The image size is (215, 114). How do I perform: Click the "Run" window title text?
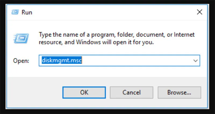tap(27, 12)
